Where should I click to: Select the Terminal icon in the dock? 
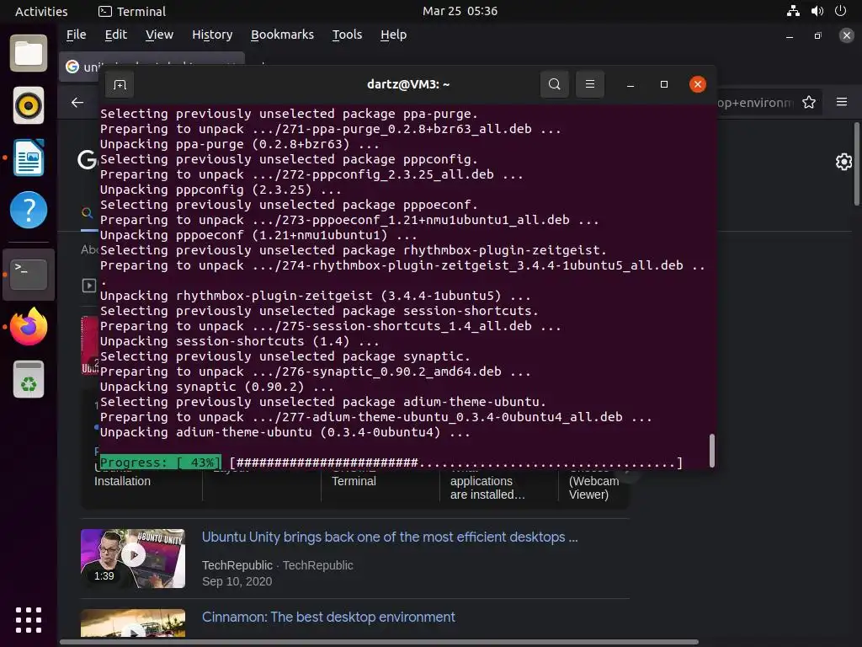[29, 274]
